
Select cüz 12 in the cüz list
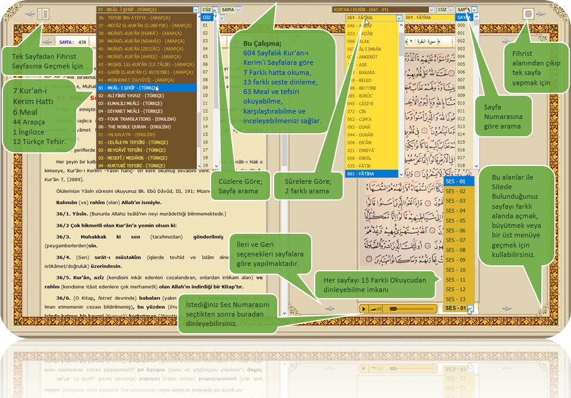coord(206,111)
